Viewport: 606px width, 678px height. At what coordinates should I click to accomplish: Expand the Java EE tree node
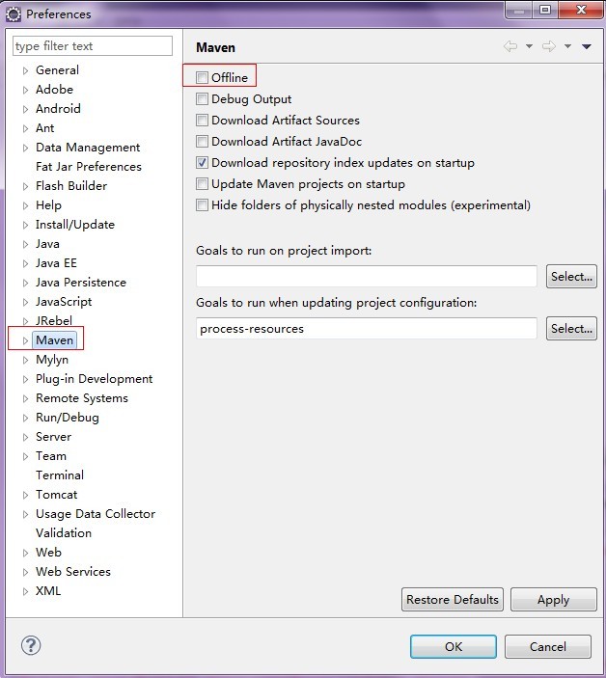(26, 263)
